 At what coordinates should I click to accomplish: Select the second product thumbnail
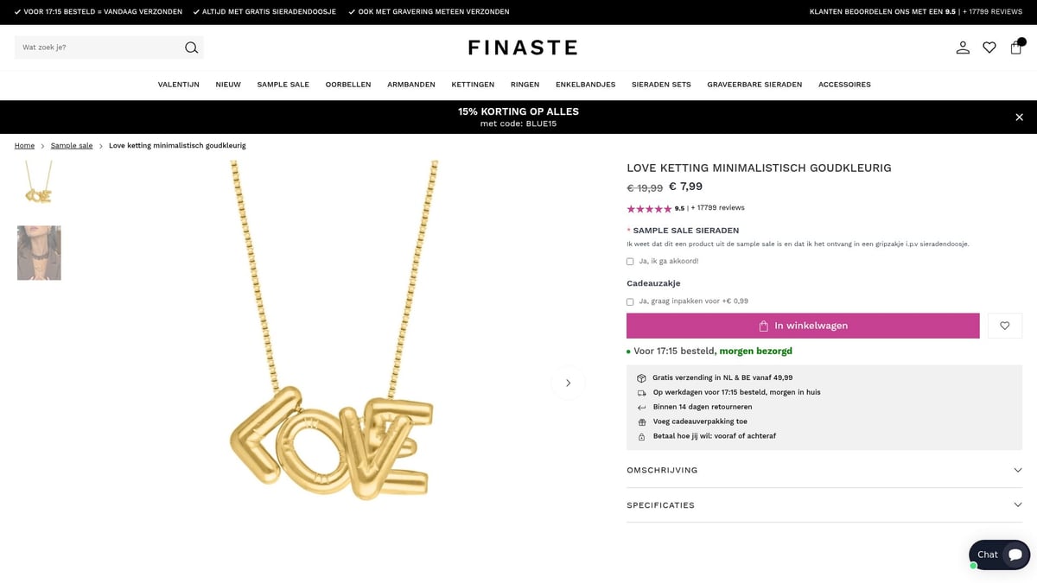(x=39, y=252)
